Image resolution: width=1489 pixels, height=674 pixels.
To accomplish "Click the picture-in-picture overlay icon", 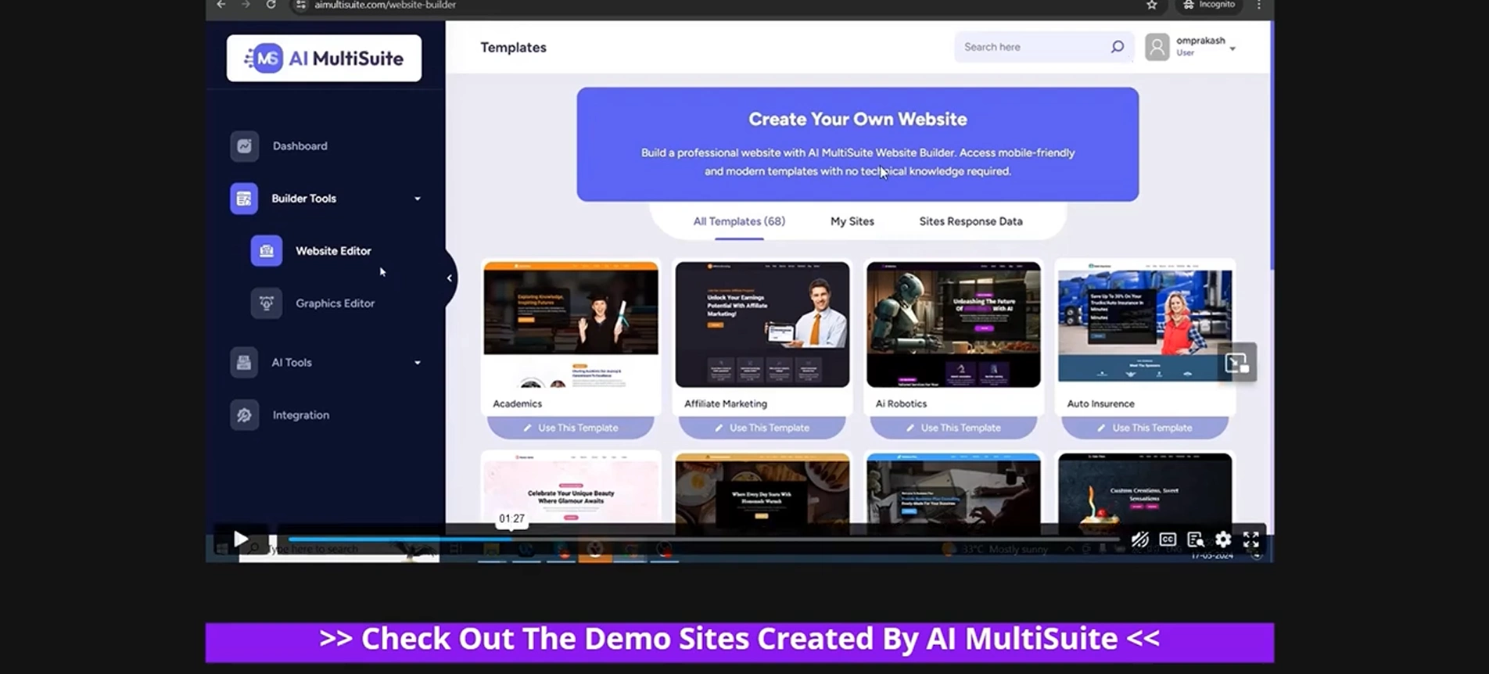I will tap(1237, 363).
